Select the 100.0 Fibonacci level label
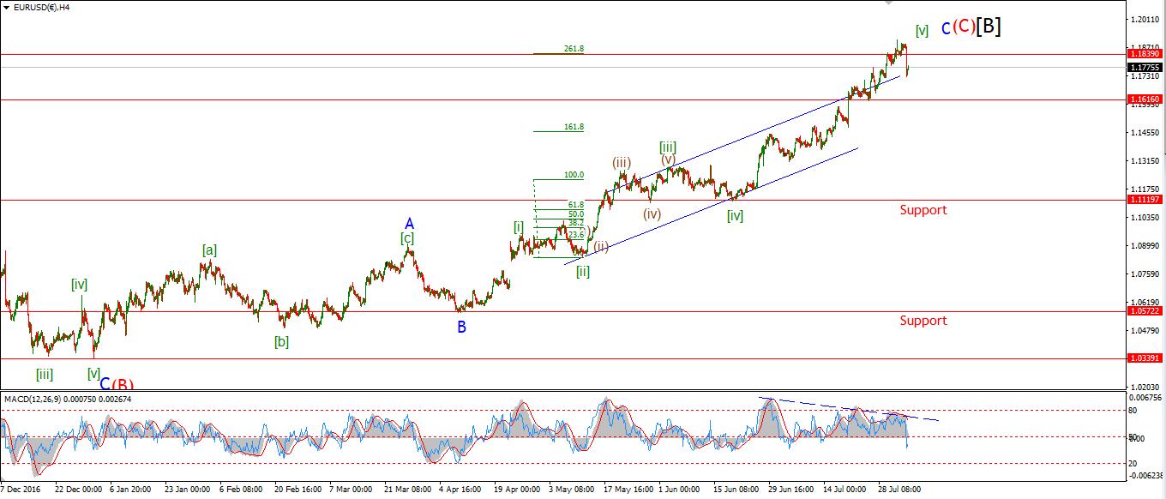 [574, 175]
